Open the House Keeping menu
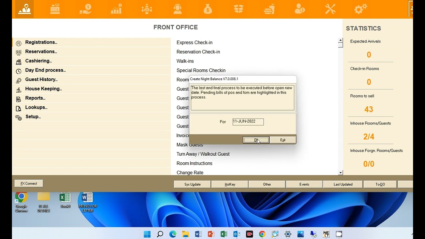This screenshot has width=425, height=239. (43, 89)
